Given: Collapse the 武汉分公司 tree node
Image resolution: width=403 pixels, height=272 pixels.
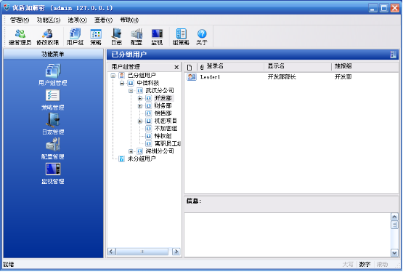Looking at the screenshot, I should [131, 91].
